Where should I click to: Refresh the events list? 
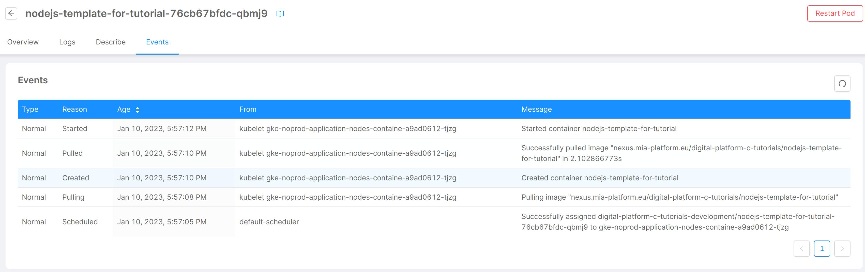[842, 84]
